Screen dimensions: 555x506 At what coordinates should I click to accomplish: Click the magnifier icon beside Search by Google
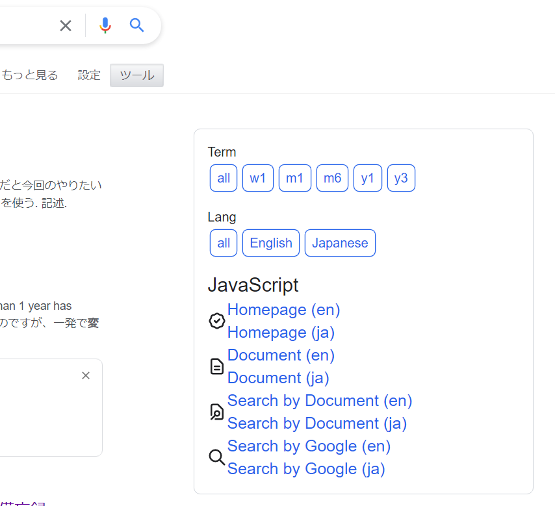tap(217, 457)
